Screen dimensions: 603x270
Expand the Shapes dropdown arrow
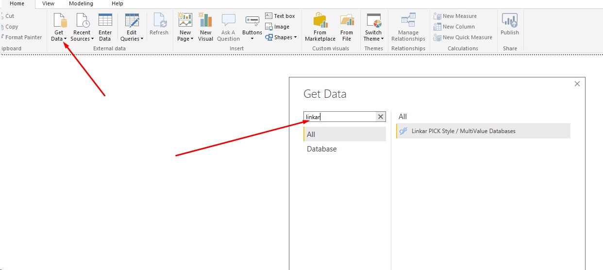pyautogui.click(x=295, y=37)
